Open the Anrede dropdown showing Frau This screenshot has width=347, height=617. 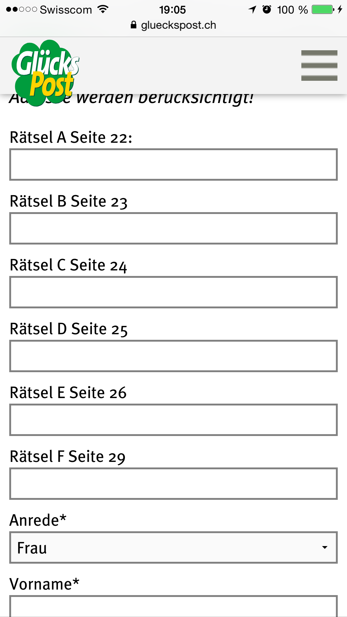coord(173,547)
